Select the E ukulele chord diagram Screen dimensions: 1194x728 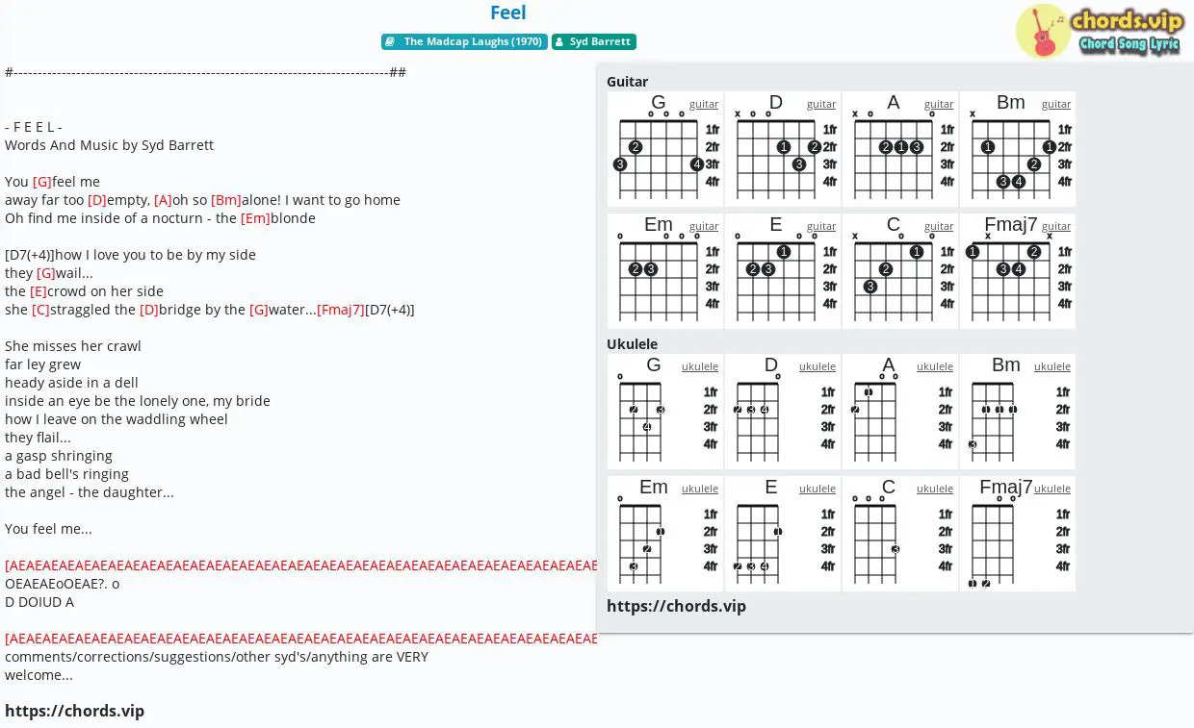coord(783,534)
